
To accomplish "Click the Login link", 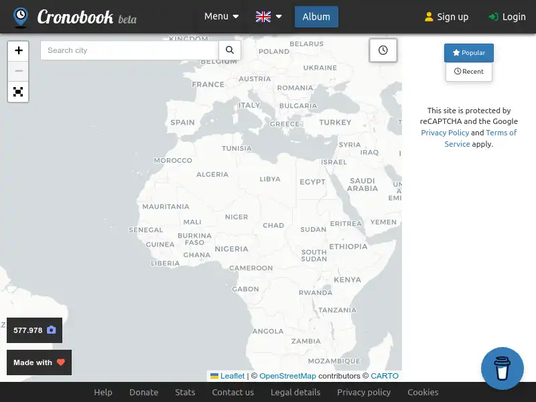I will point(507,16).
